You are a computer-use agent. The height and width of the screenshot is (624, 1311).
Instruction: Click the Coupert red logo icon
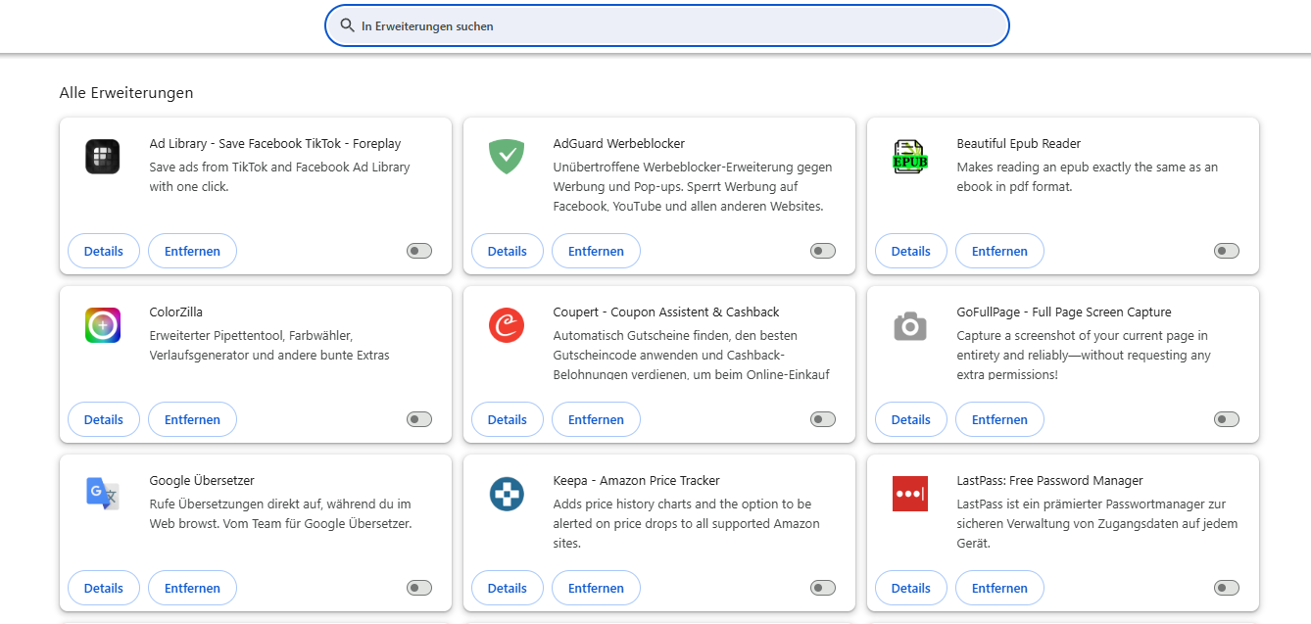[507, 325]
